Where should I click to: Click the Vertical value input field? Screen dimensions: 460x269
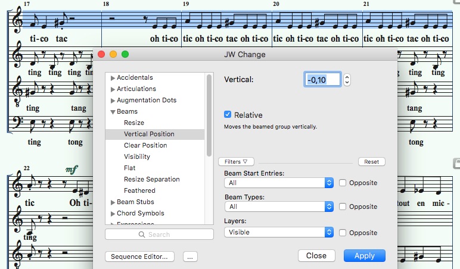[x=322, y=80]
